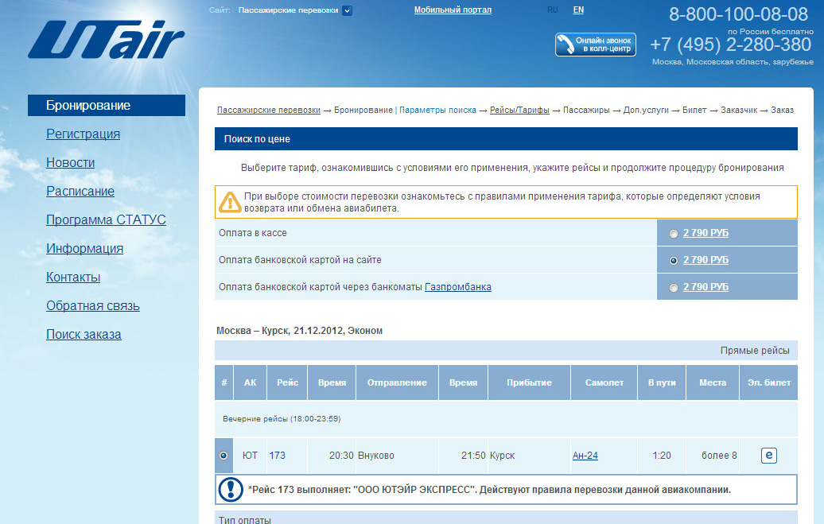Switch language to RU
Image resolution: width=824 pixels, height=524 pixels.
pos(552,10)
